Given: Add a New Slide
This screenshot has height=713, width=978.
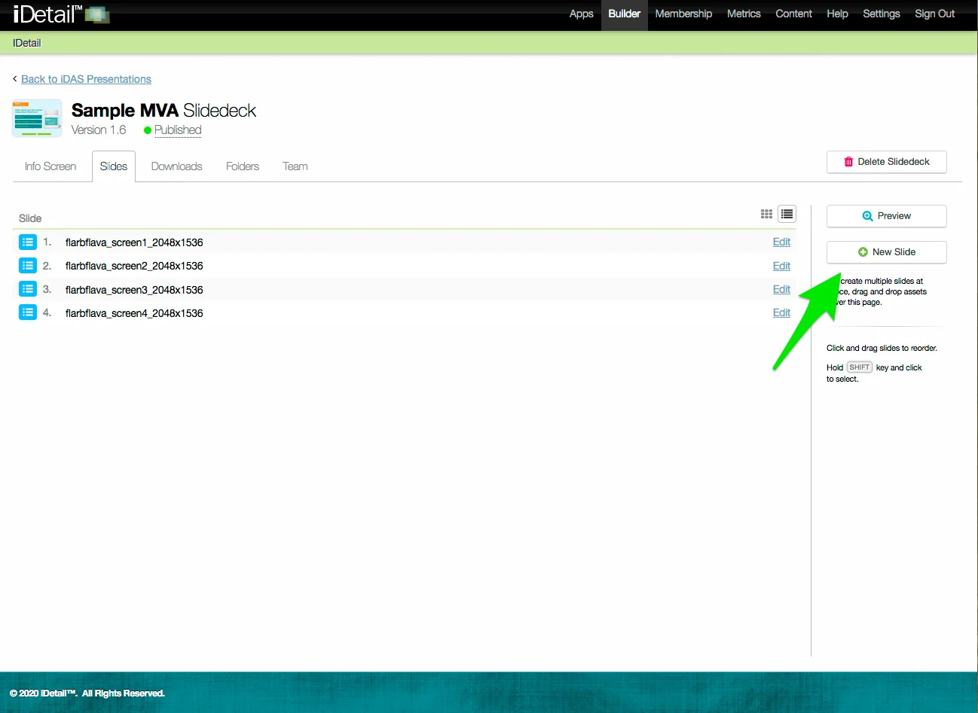Looking at the screenshot, I should [x=886, y=252].
